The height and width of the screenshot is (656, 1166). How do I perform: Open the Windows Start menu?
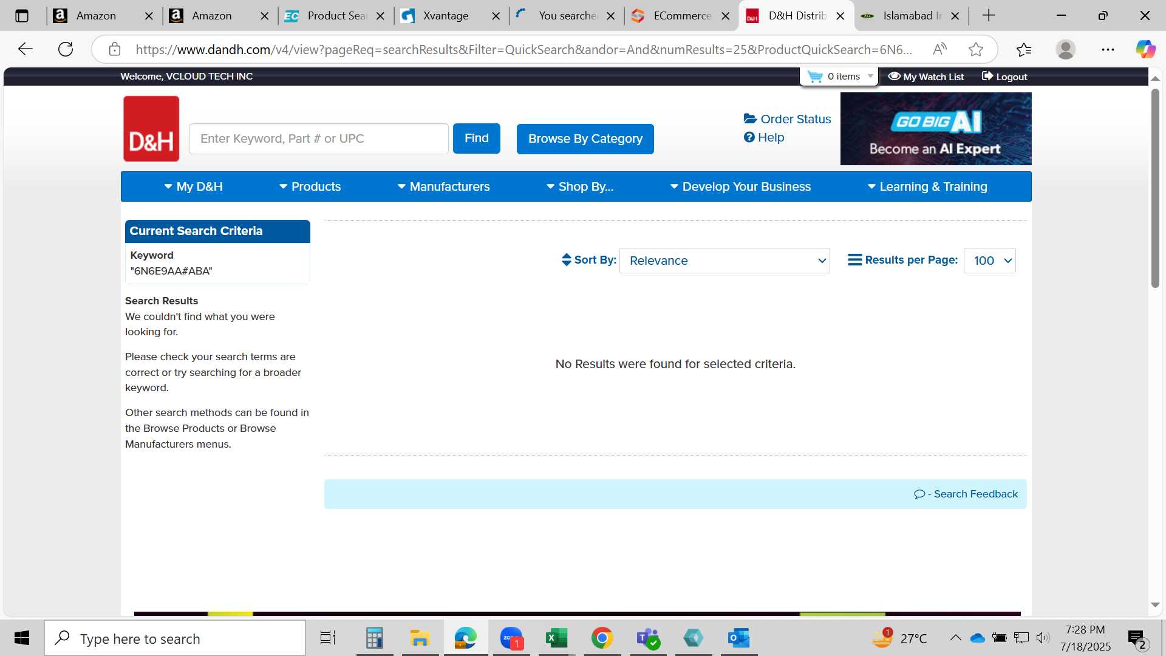22,638
